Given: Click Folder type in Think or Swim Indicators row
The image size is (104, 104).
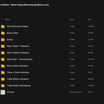Looking at the screenshot, I should pyautogui.click(x=72, y=73).
